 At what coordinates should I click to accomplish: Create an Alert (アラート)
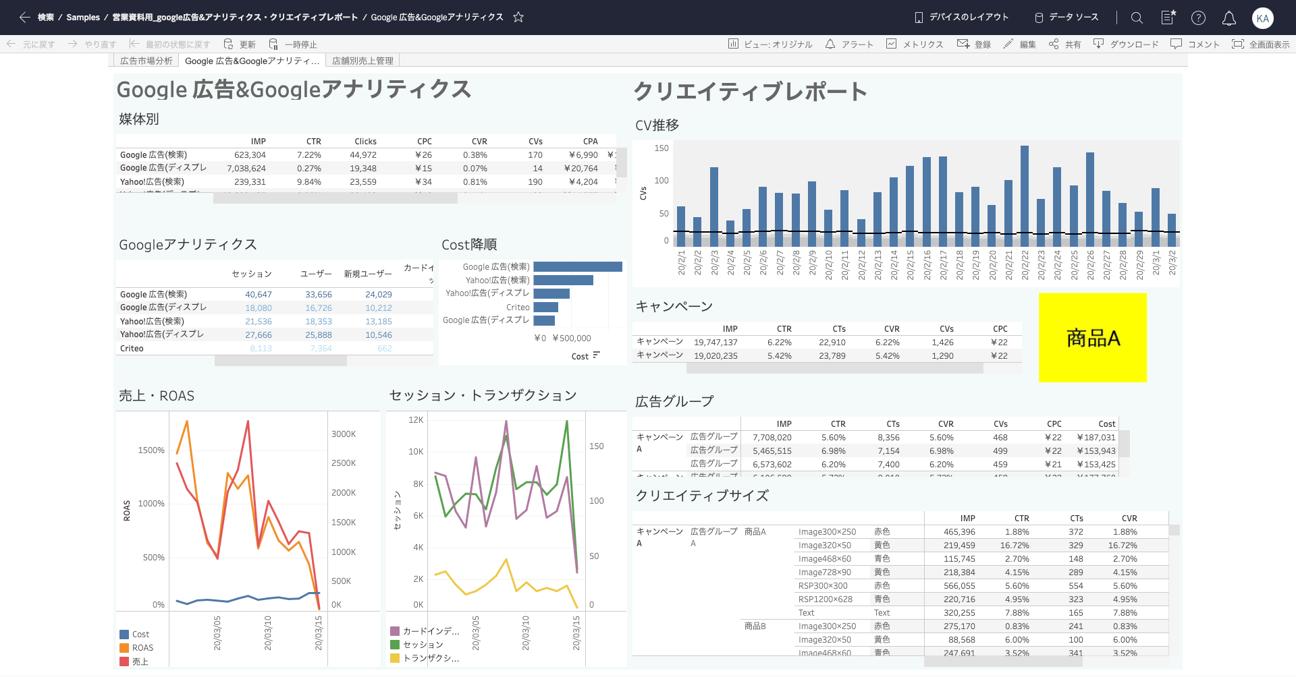point(849,45)
